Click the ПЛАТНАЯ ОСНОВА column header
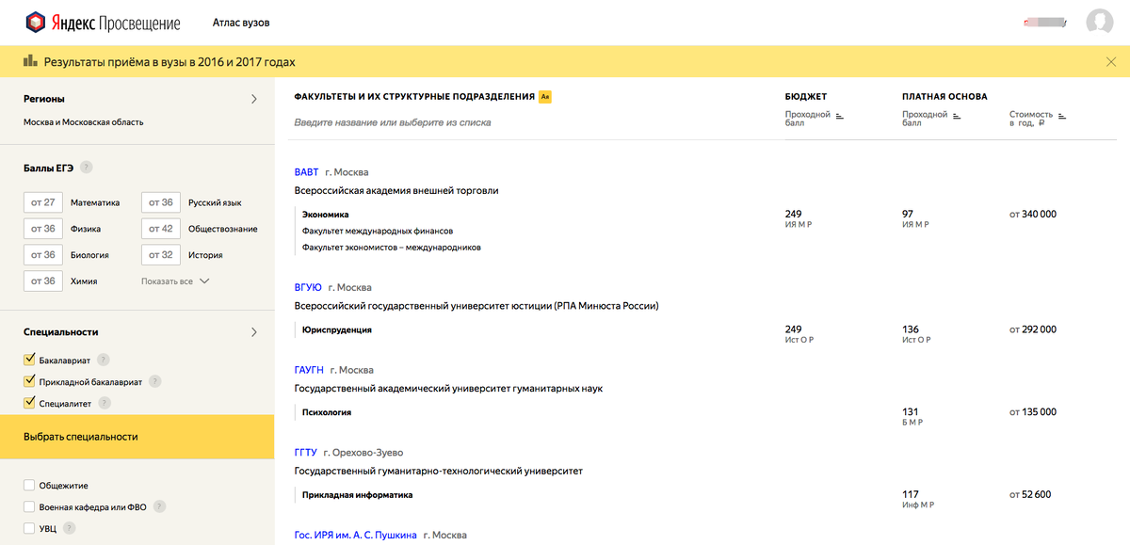Screen dimensions: 1130x545 944,96
